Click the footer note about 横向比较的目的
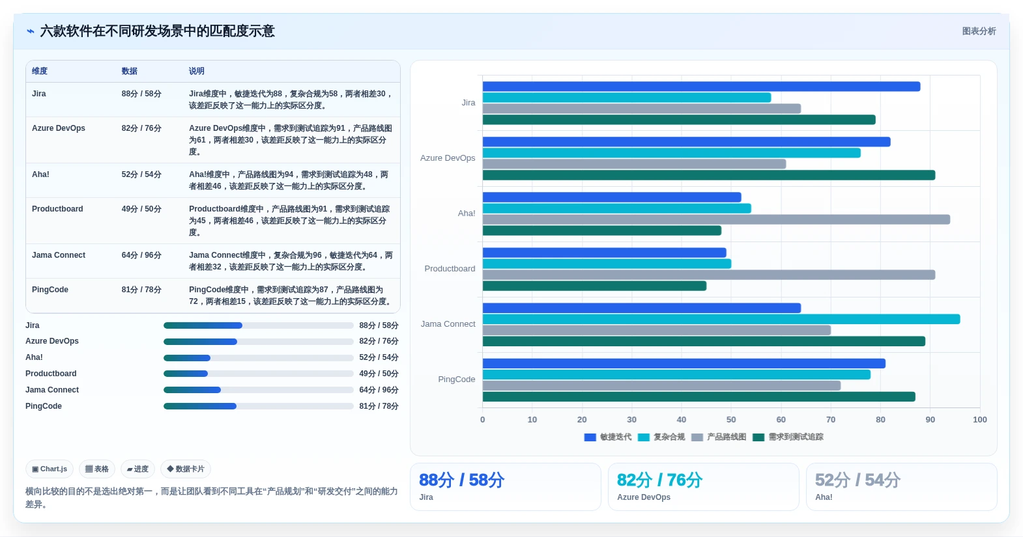The height and width of the screenshot is (537, 1023). coord(212,498)
